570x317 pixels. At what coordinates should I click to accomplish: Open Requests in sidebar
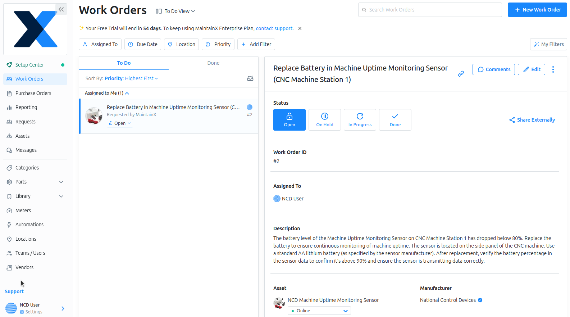coord(35,122)
